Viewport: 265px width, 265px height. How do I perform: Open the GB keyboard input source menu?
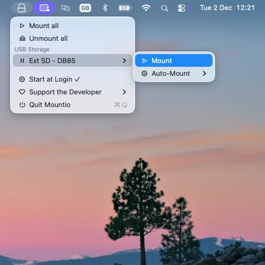(85, 8)
